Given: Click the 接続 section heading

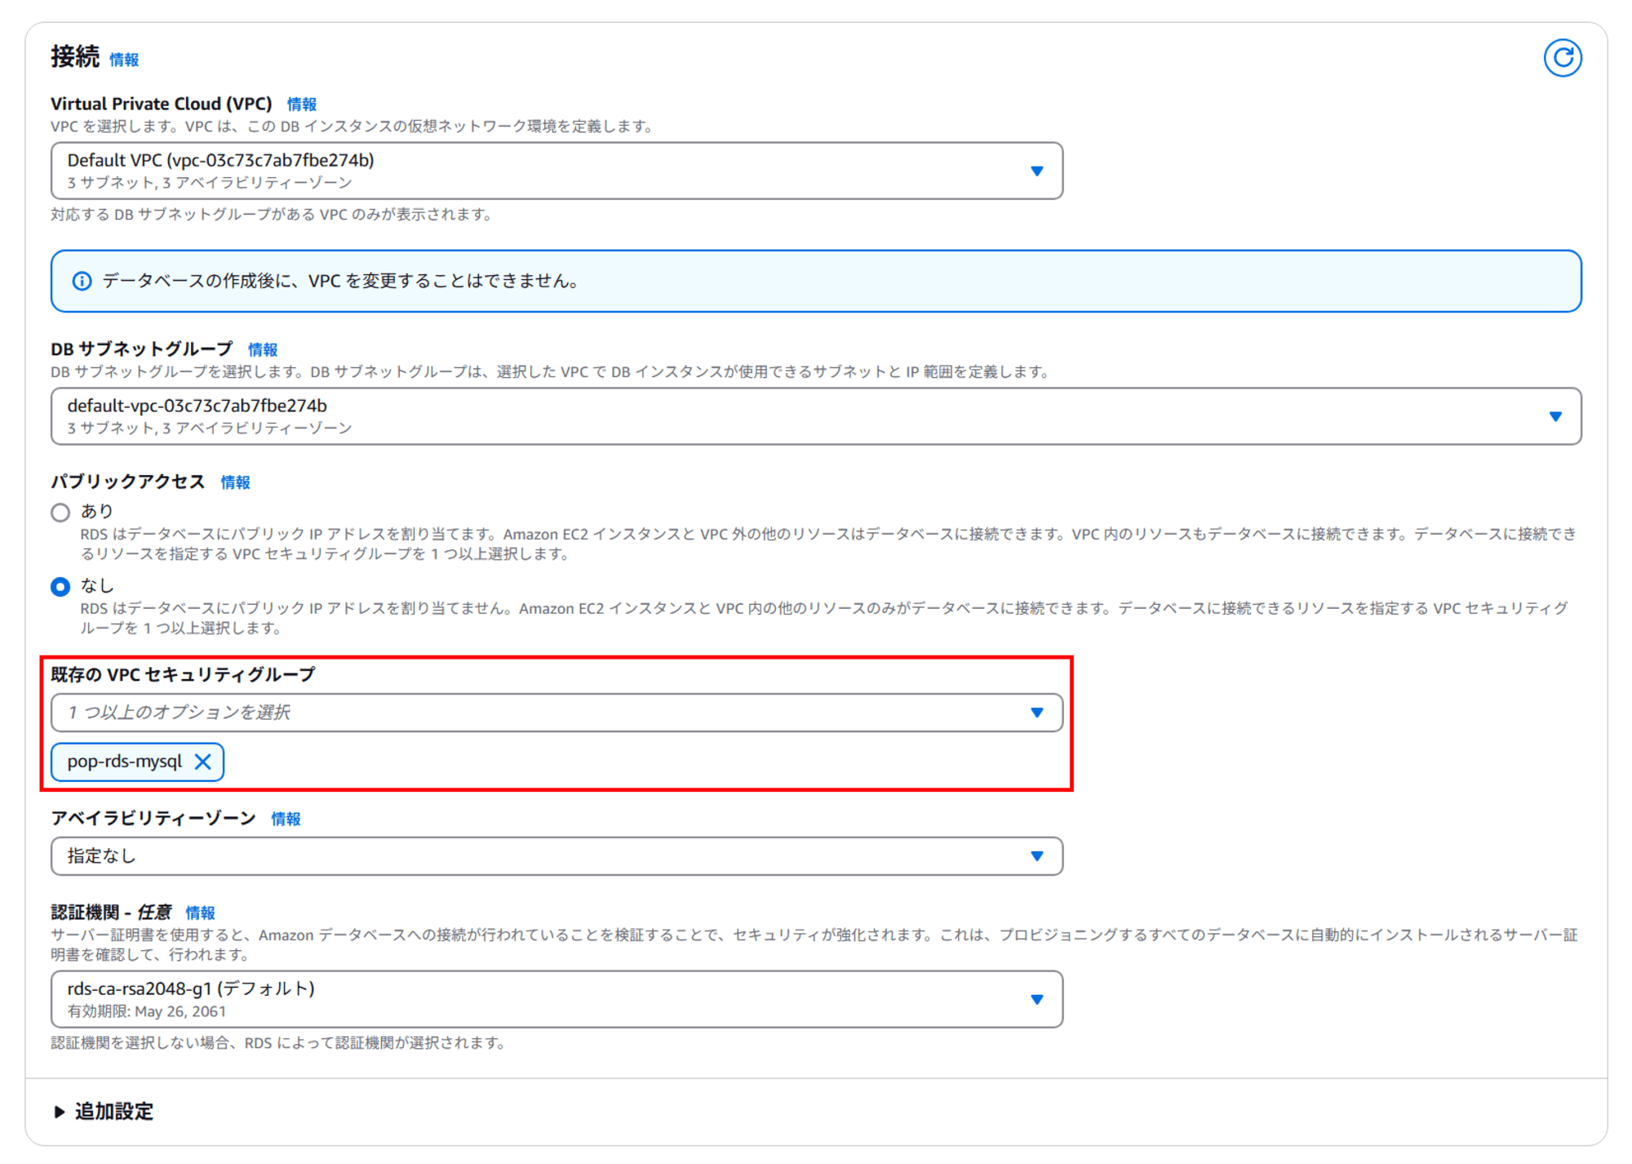Looking at the screenshot, I should 75,56.
